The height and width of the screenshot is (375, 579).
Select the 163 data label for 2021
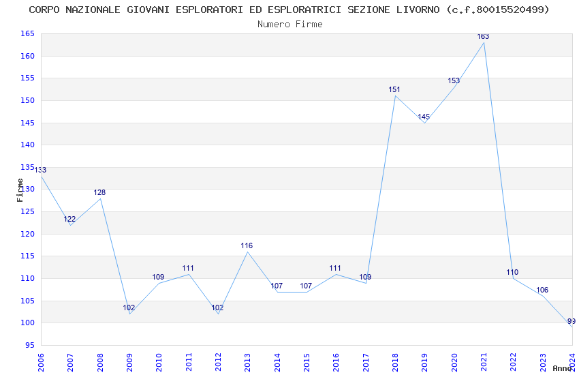[x=483, y=36]
